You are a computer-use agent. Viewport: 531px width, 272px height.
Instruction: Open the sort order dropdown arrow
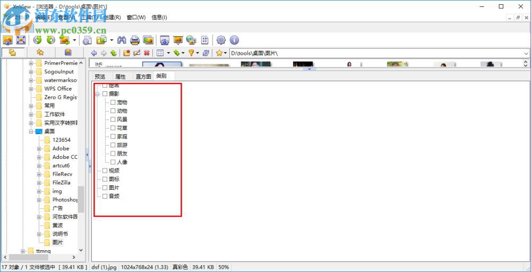pyautogui.click(x=183, y=53)
